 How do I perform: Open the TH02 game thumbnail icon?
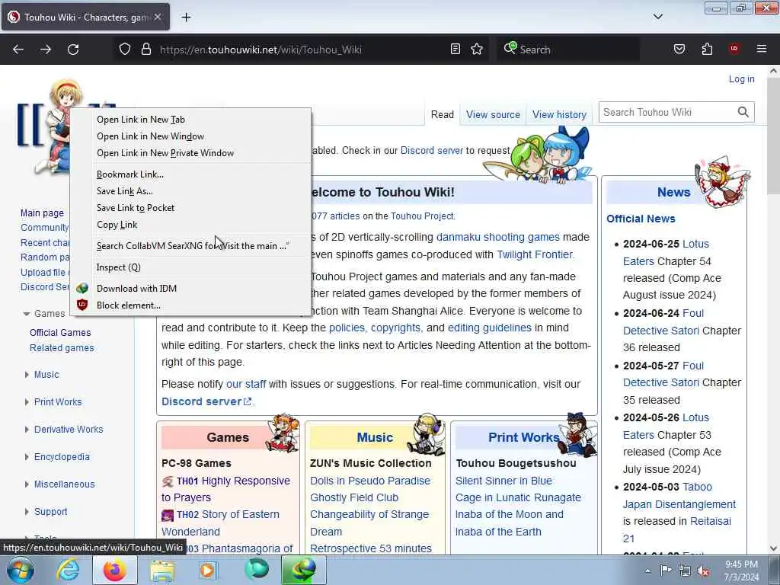click(x=168, y=515)
